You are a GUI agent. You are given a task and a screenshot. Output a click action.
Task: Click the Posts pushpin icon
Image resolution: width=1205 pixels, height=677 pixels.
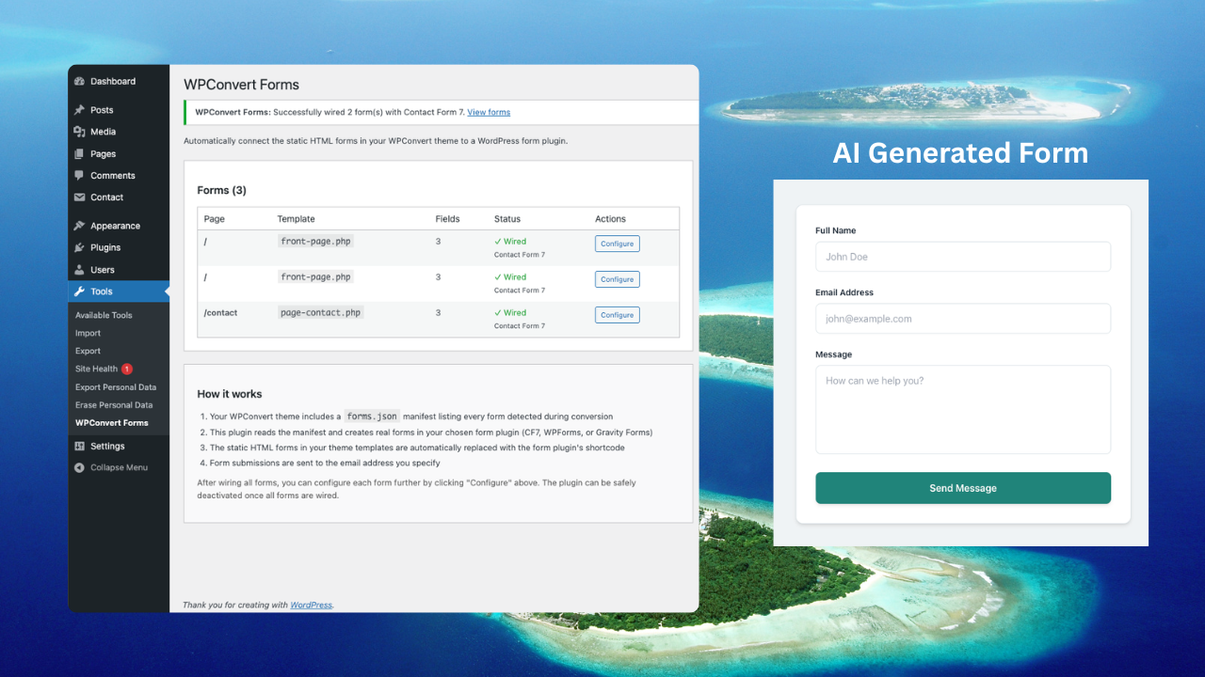(80, 110)
